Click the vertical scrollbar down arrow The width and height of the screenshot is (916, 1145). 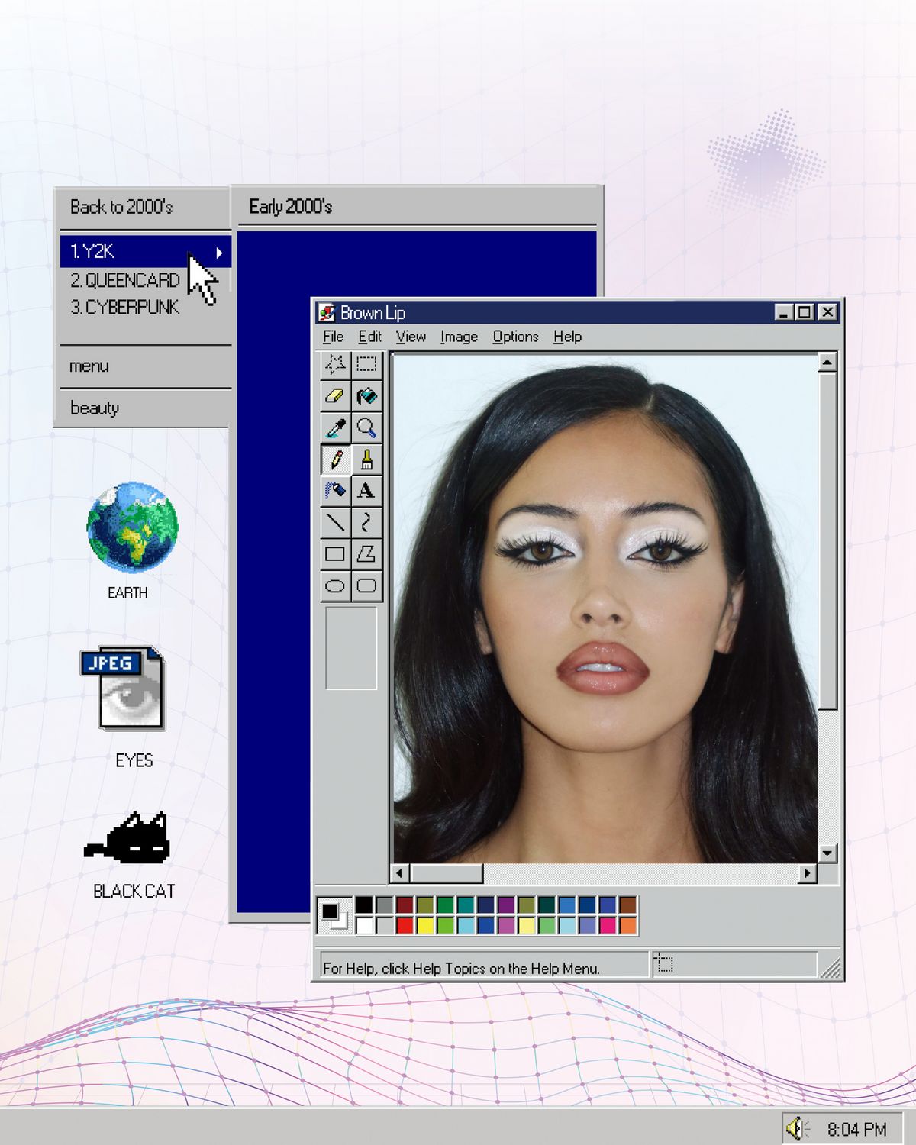827,853
